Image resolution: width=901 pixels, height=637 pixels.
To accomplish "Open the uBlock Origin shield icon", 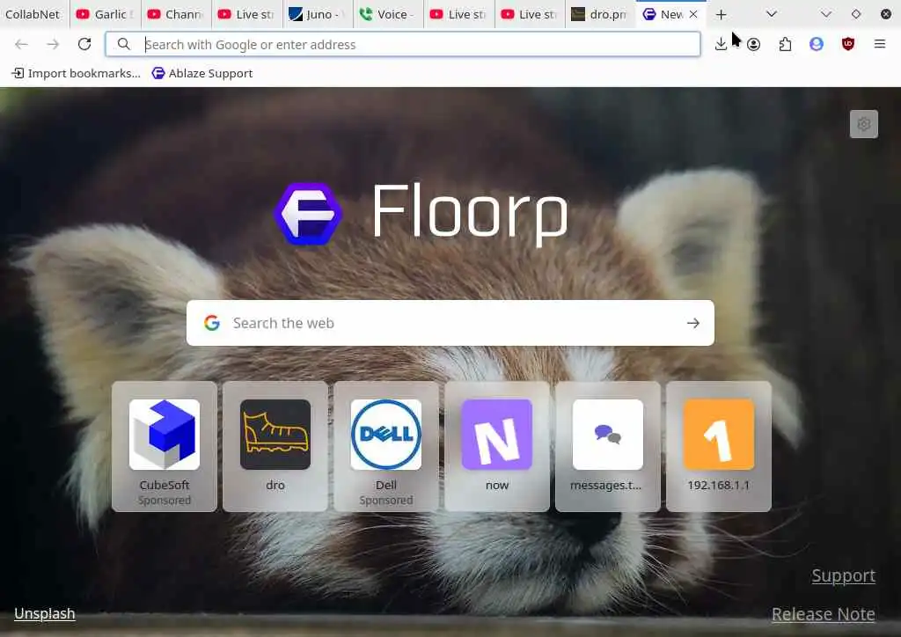I will coord(848,44).
